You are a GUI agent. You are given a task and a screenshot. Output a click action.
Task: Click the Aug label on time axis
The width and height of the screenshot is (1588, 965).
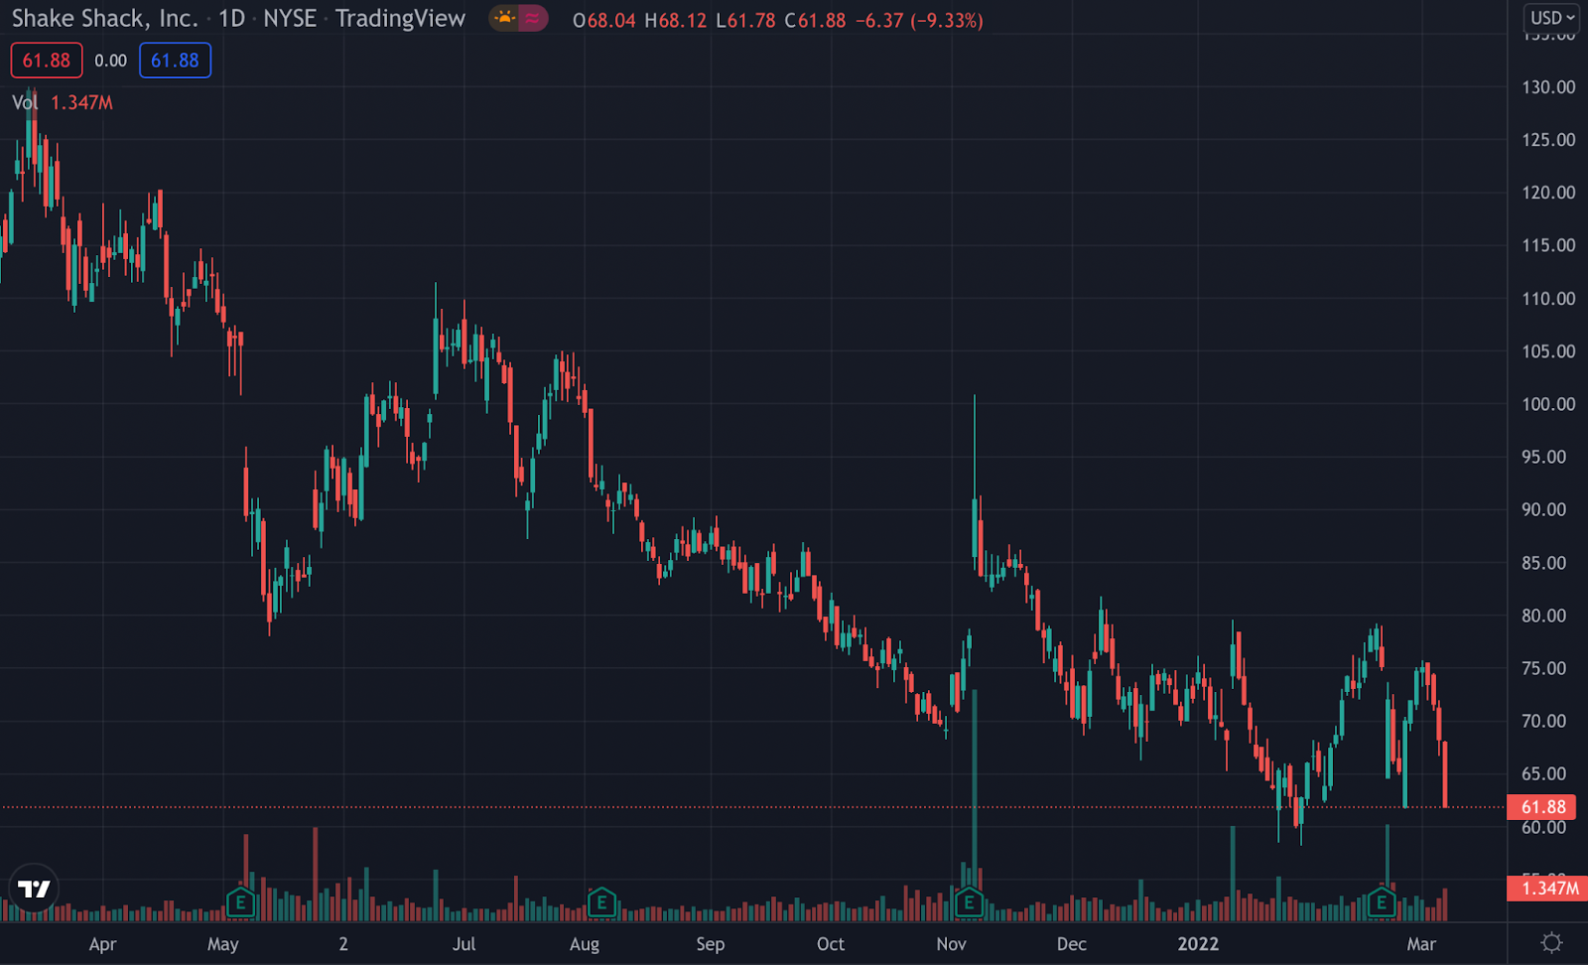pyautogui.click(x=585, y=944)
